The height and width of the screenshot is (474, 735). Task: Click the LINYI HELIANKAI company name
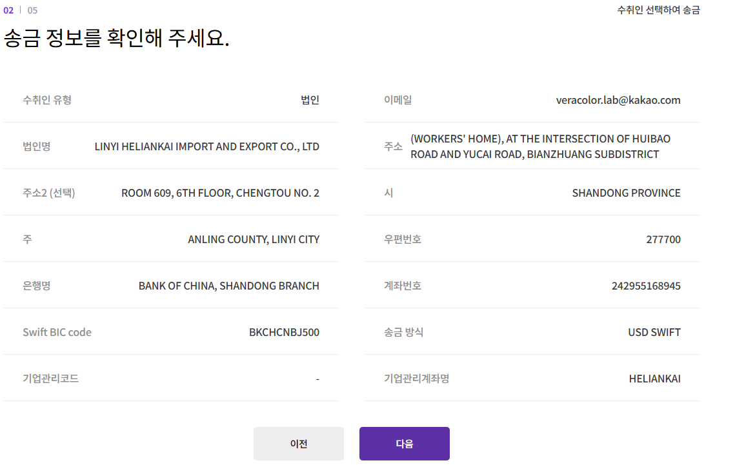pyautogui.click(x=206, y=146)
